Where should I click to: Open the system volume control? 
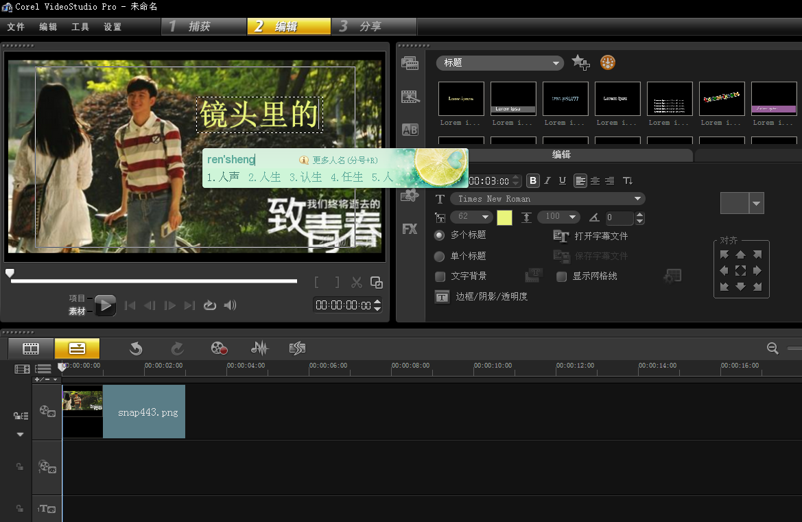[x=230, y=305]
